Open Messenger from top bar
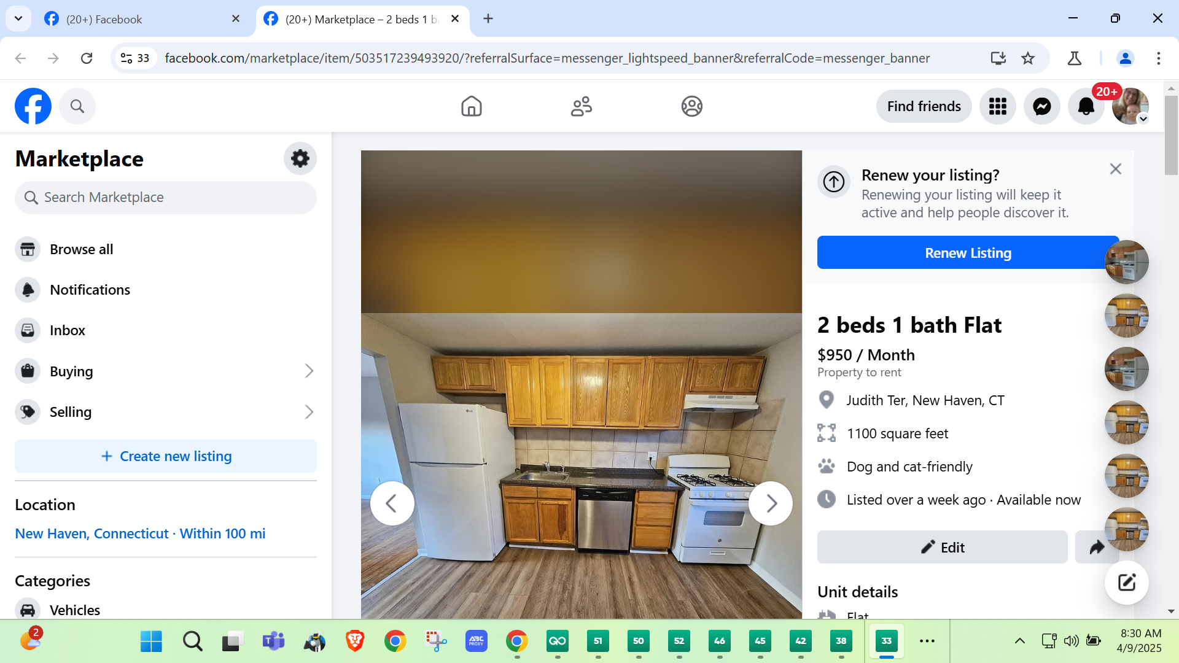 click(x=1041, y=106)
